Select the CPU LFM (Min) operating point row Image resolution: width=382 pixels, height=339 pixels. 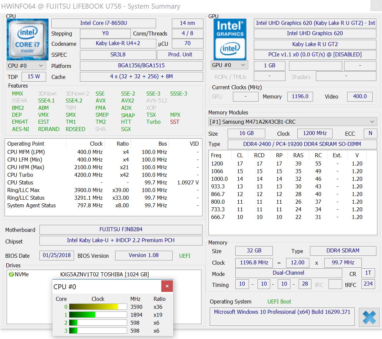pyautogui.click(x=103, y=160)
